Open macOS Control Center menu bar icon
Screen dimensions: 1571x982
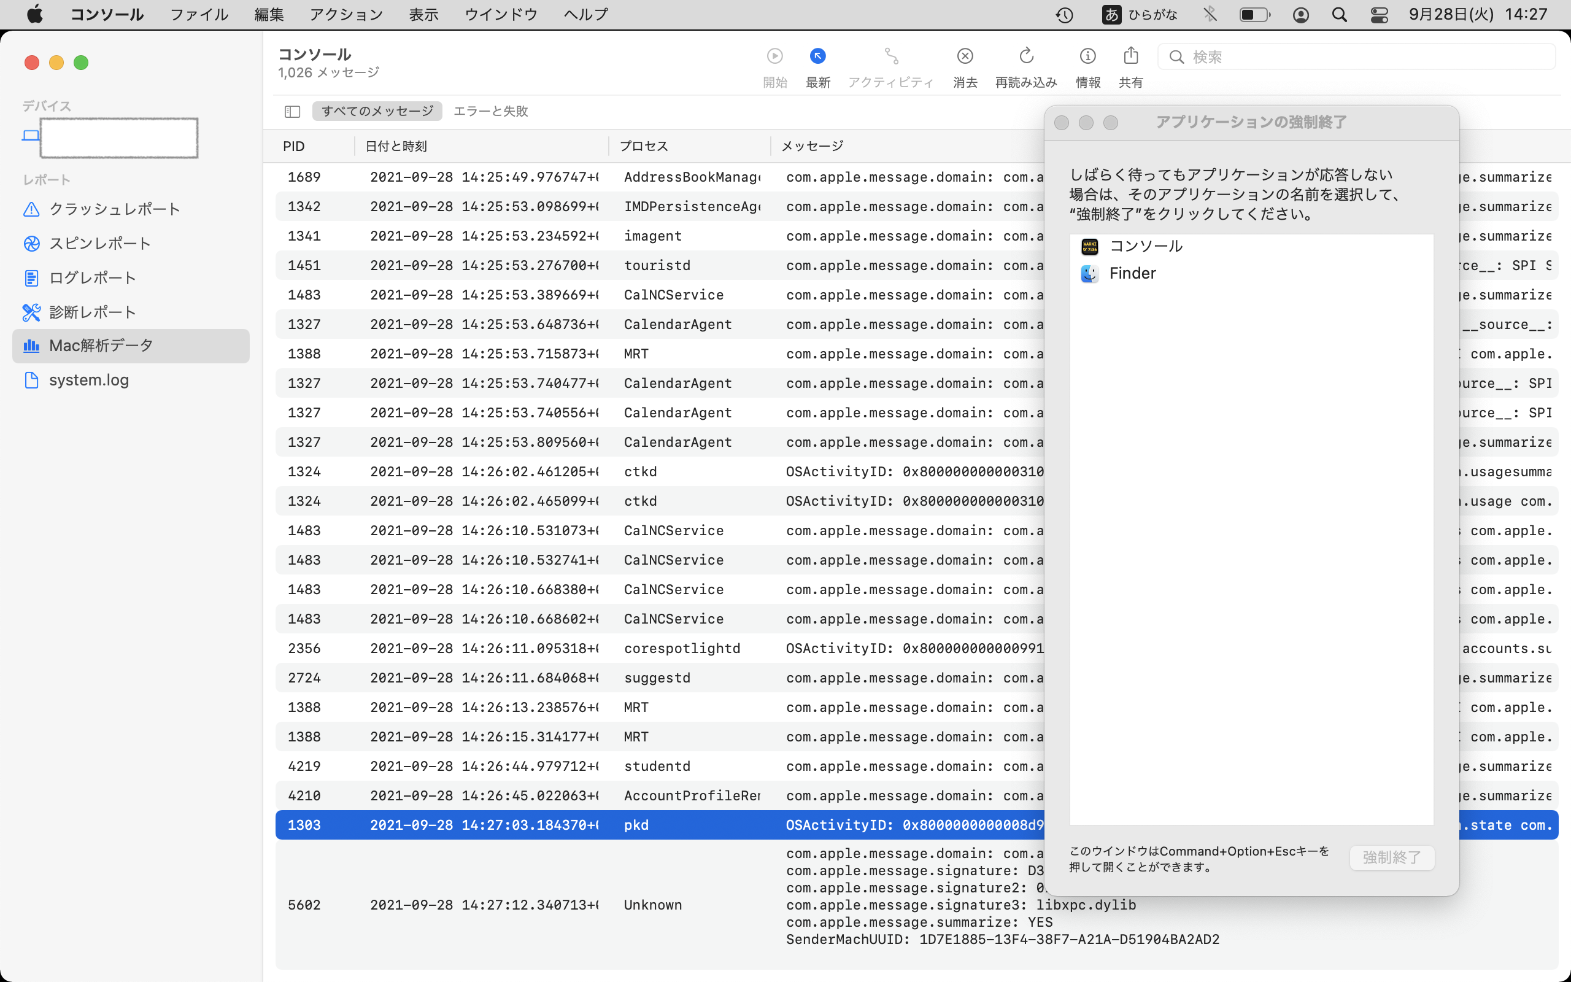[1379, 14]
